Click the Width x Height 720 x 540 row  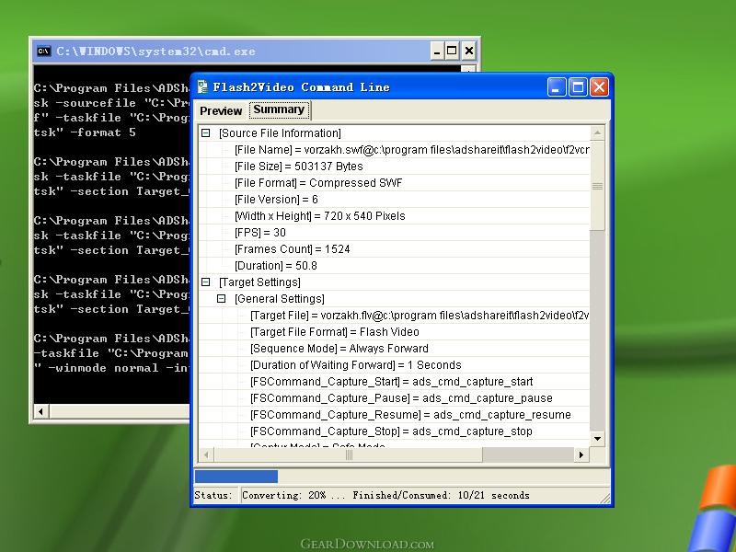point(319,216)
